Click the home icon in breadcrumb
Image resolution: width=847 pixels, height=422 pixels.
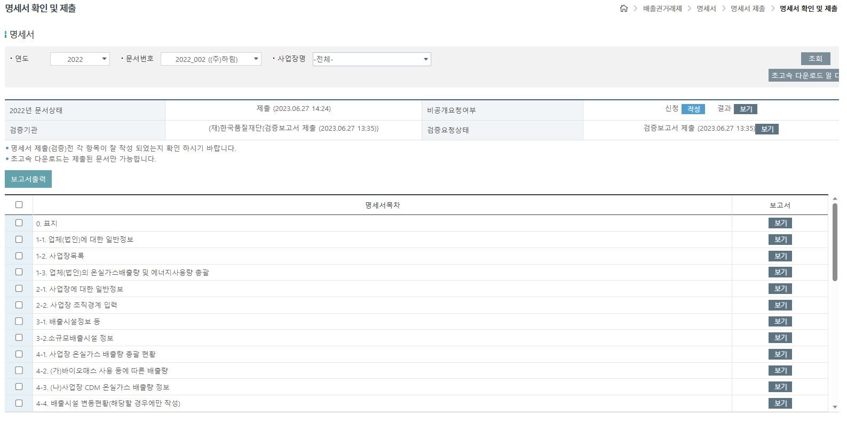click(623, 9)
